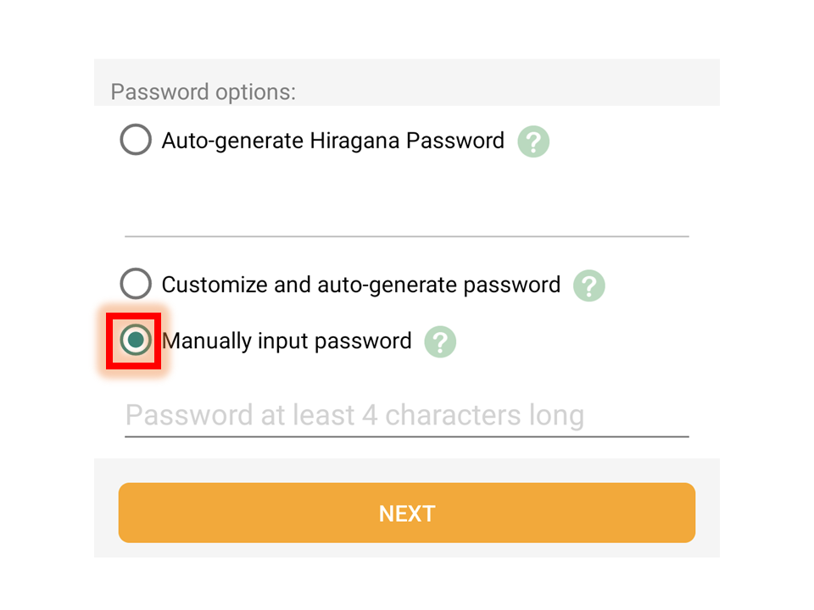Click the question mark next to Manually input password
The height and width of the screenshot is (610, 814).
tap(440, 341)
